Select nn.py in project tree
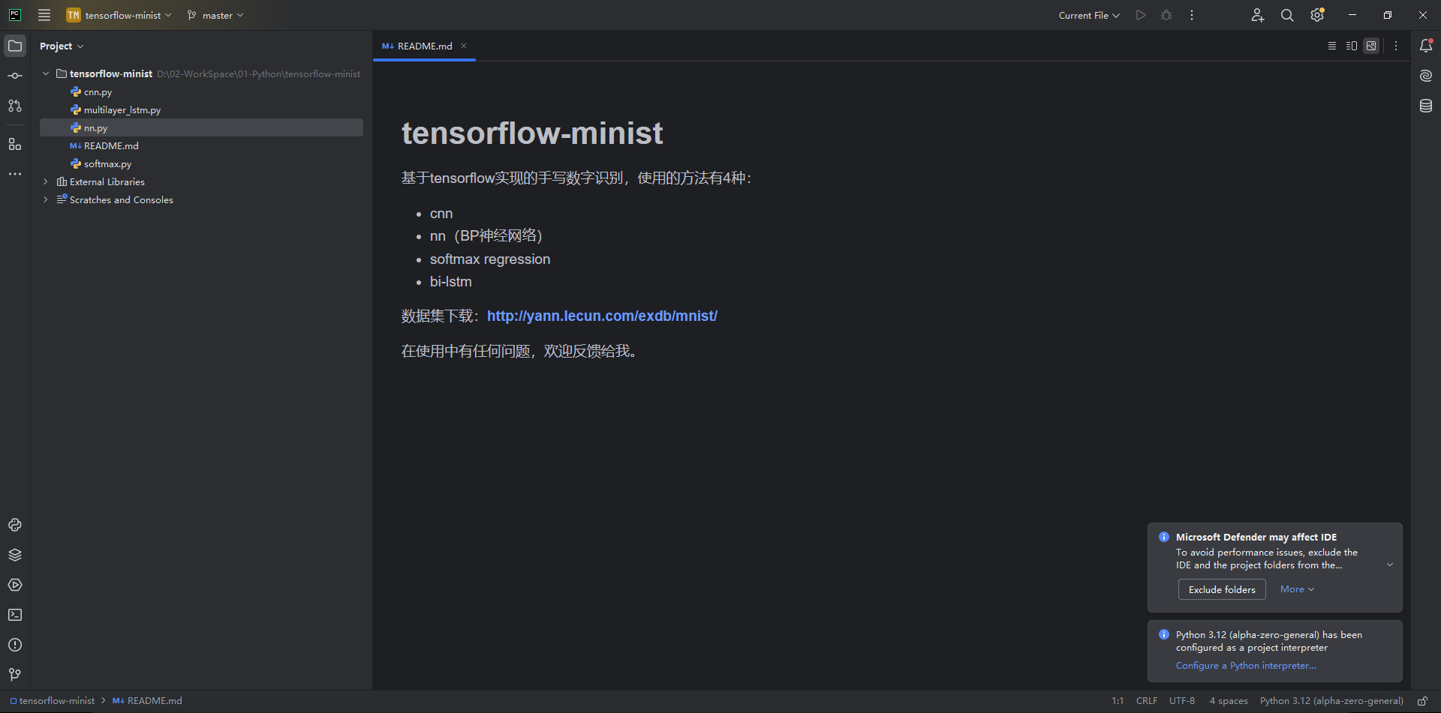Viewport: 1441px width, 713px height. 201,127
